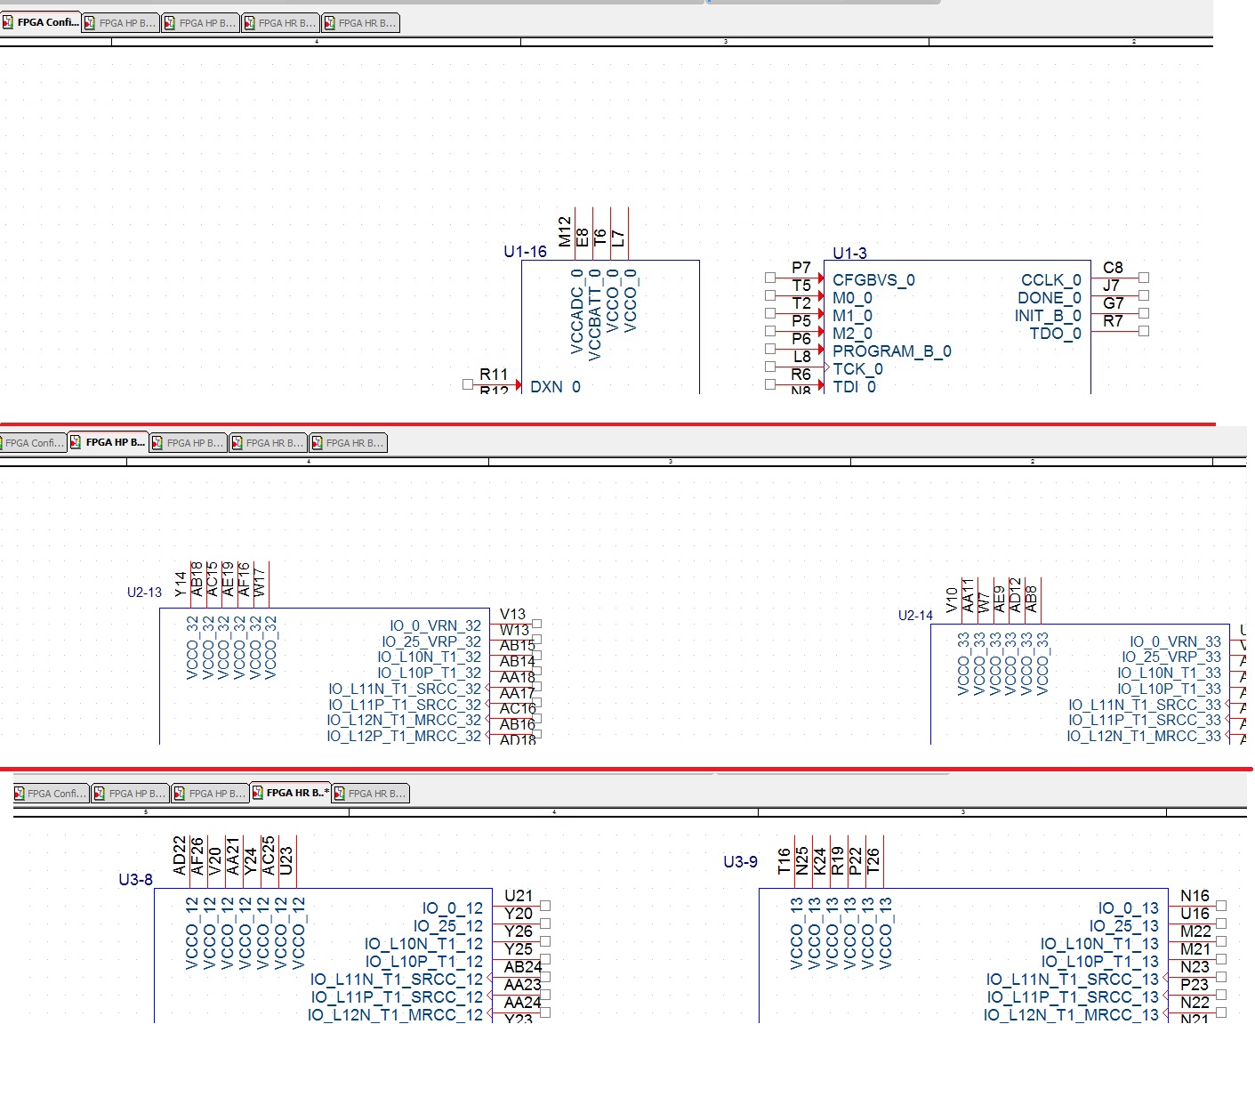Click the PROGRAM_B_0 pin name
Image resolution: width=1255 pixels, height=1113 pixels.
tap(891, 351)
